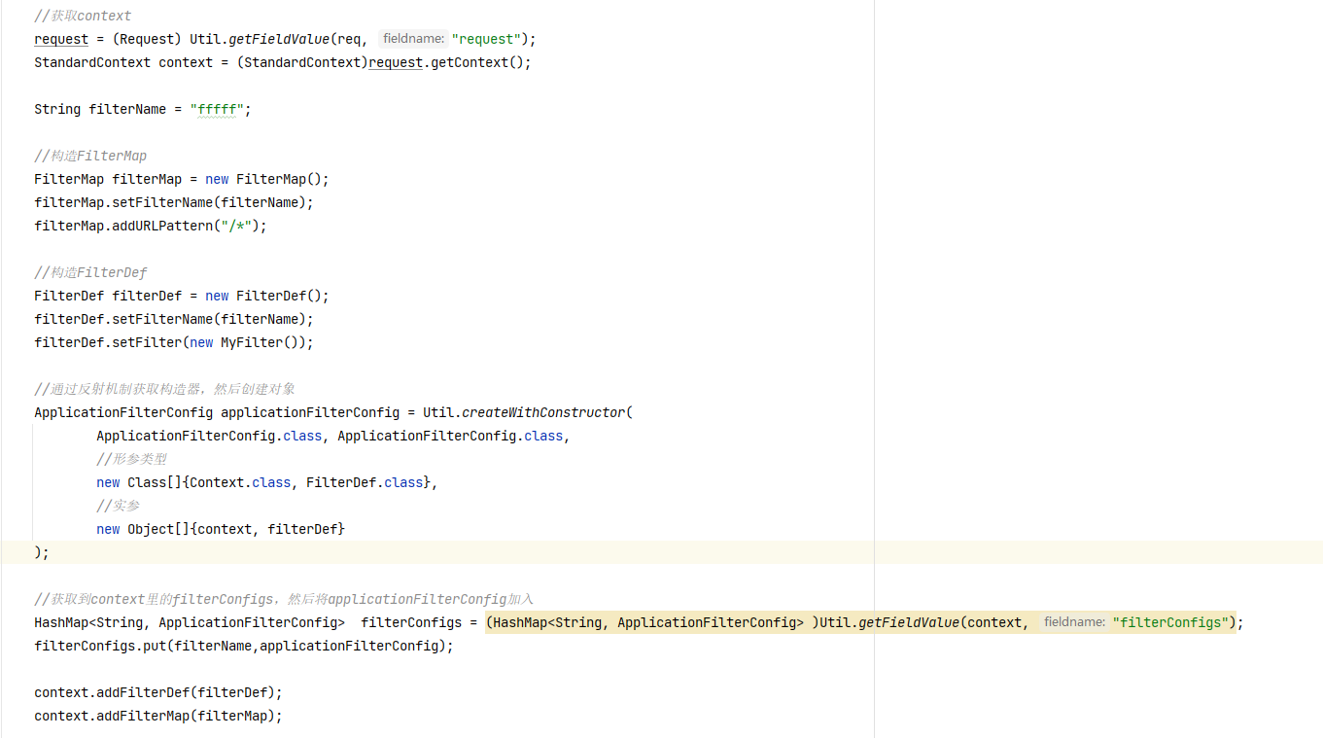Place cursor after closing ");" on highlighted line
Screen dimensions: 1323x738
tap(51, 552)
